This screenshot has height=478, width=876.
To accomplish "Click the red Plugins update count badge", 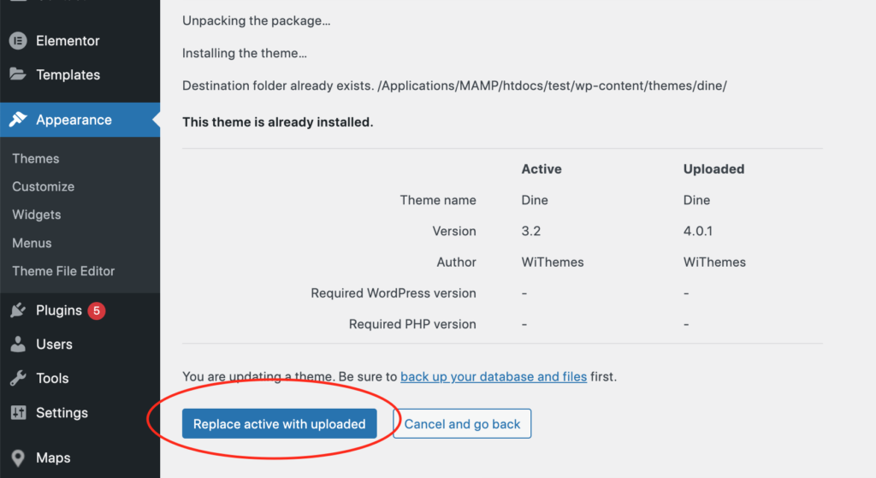I will [x=96, y=310].
